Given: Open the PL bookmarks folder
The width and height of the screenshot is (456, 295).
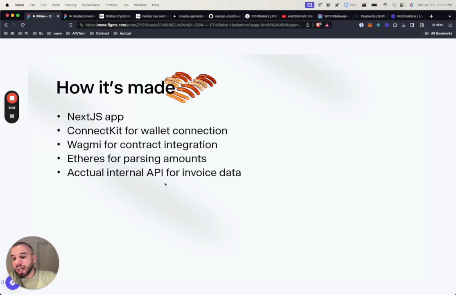Looking at the screenshot, I should [x=23, y=34].
